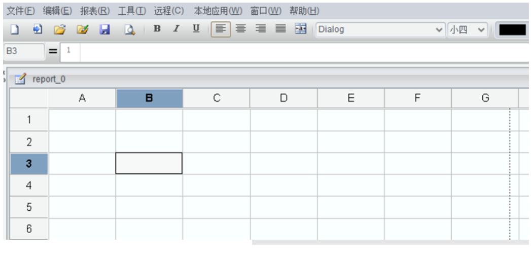The height and width of the screenshot is (254, 531).
Task: Click the folder-with-pencil icon in toolbar
Action: [82, 30]
